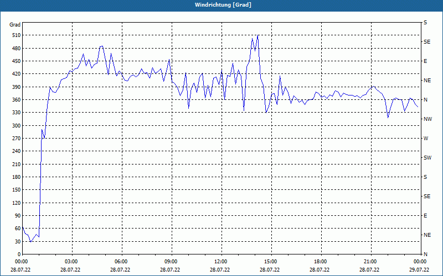Click the 09:00 time label

170,262
